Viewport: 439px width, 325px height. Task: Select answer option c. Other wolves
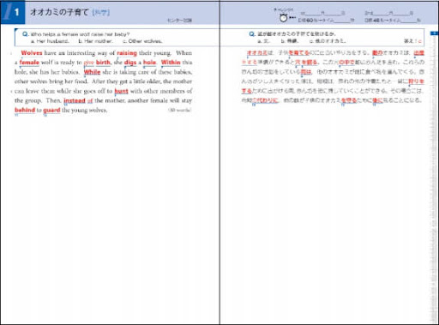[x=142, y=41]
